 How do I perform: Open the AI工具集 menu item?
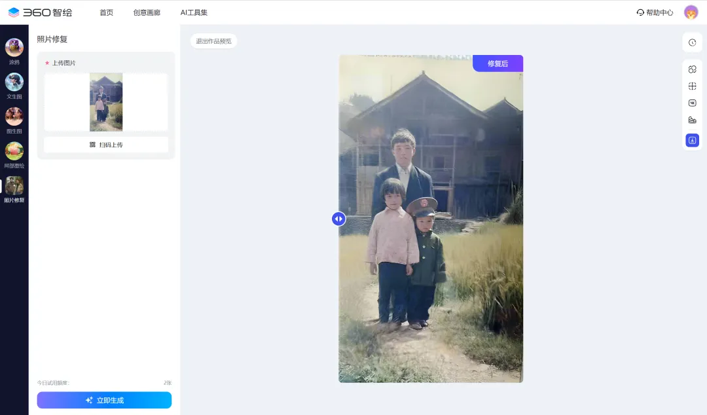click(x=194, y=12)
